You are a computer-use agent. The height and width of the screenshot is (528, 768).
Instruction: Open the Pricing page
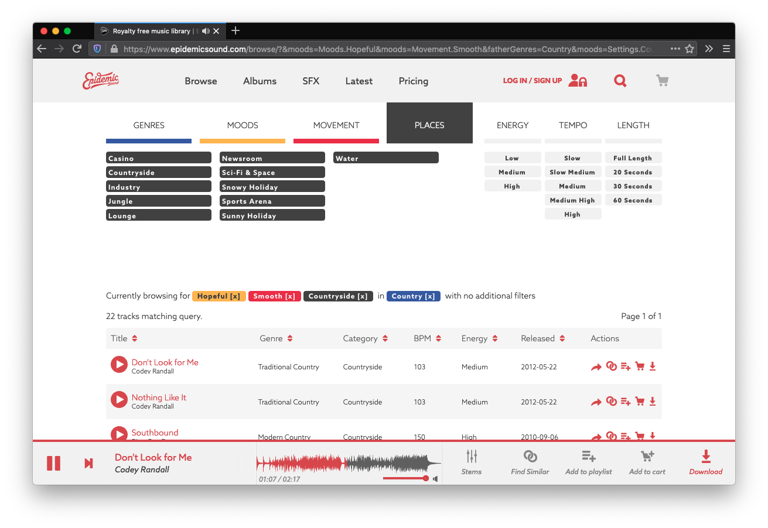click(x=414, y=81)
